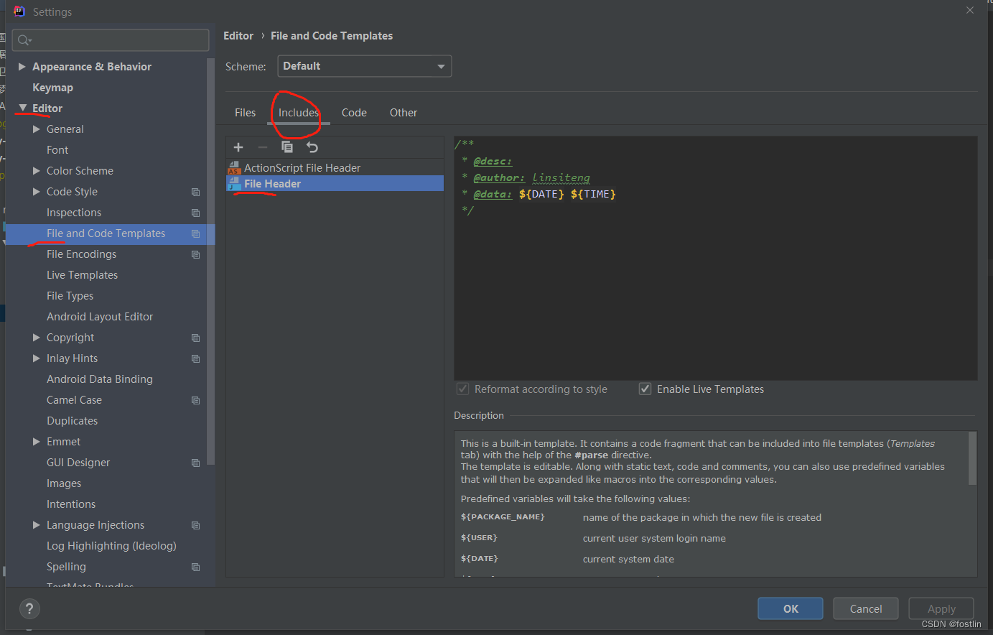Expand the Appearance & Behavior section
Viewport: 993px width, 635px height.
(21, 66)
